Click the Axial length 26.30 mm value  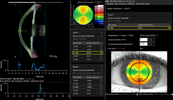(18, 79)
